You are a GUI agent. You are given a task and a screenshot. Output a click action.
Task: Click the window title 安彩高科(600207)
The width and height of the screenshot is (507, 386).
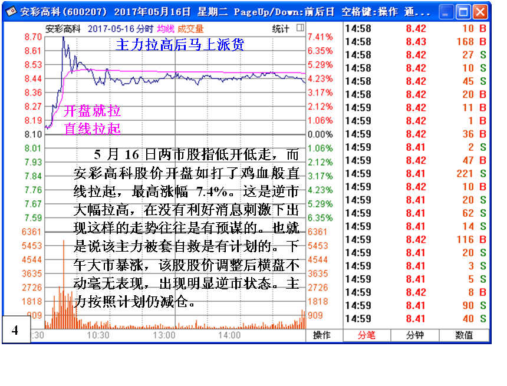coord(63,12)
